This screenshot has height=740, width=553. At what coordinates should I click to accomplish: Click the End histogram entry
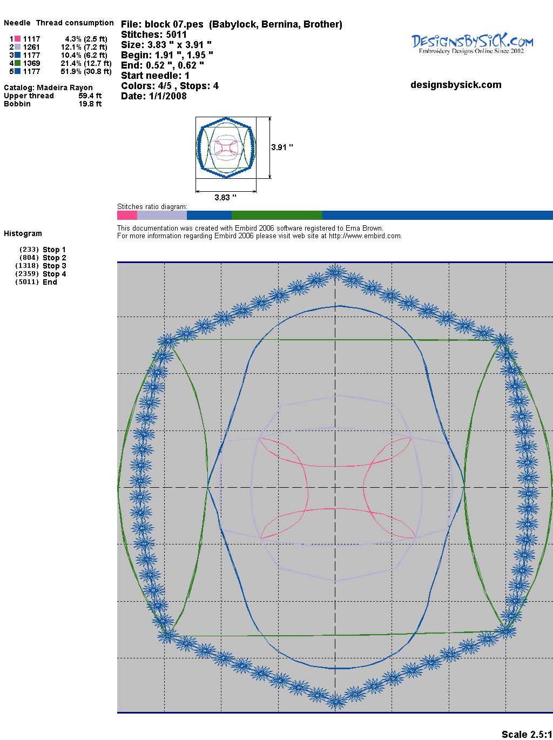click(50, 282)
